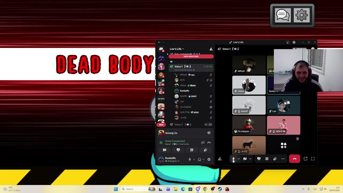
Task: Open Google Chrome from the taskbar
Action: coord(205,189)
